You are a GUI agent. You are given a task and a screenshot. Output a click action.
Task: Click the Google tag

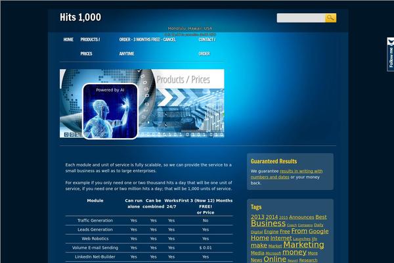click(318, 231)
